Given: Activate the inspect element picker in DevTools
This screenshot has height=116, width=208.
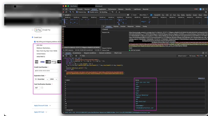Looking at the screenshot, I should click(64, 9).
